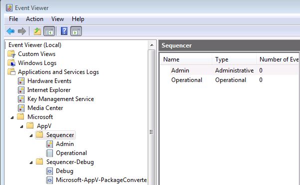The height and width of the screenshot is (185, 300).
Task: Toggle Show/Hide Action Pane toolbar button
Action: click(76, 31)
